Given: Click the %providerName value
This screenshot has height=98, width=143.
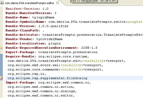Looking at the screenshot, I should click(49, 39).
